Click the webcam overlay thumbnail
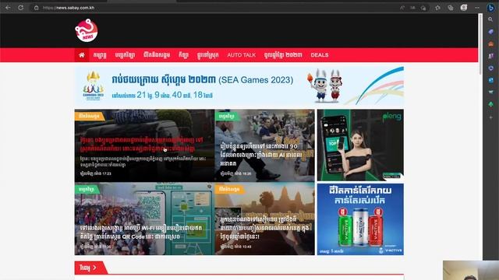 point(471,270)
